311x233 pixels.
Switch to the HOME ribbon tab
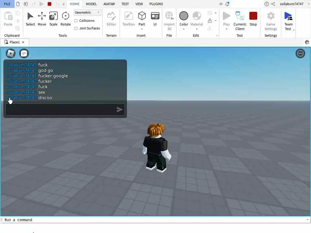75,4
